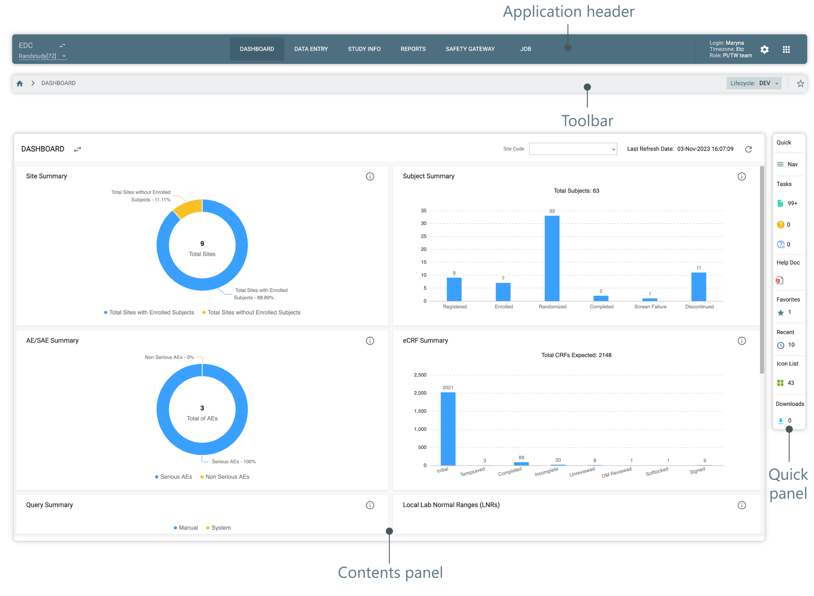Toggle 'Total Sites without Enrolled Subjects' legend
Image resolution: width=814 pixels, height=596 pixels.
[x=251, y=312]
